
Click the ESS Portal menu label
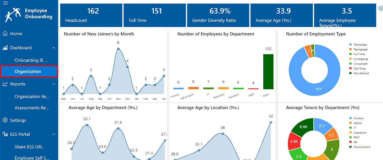click(x=20, y=134)
